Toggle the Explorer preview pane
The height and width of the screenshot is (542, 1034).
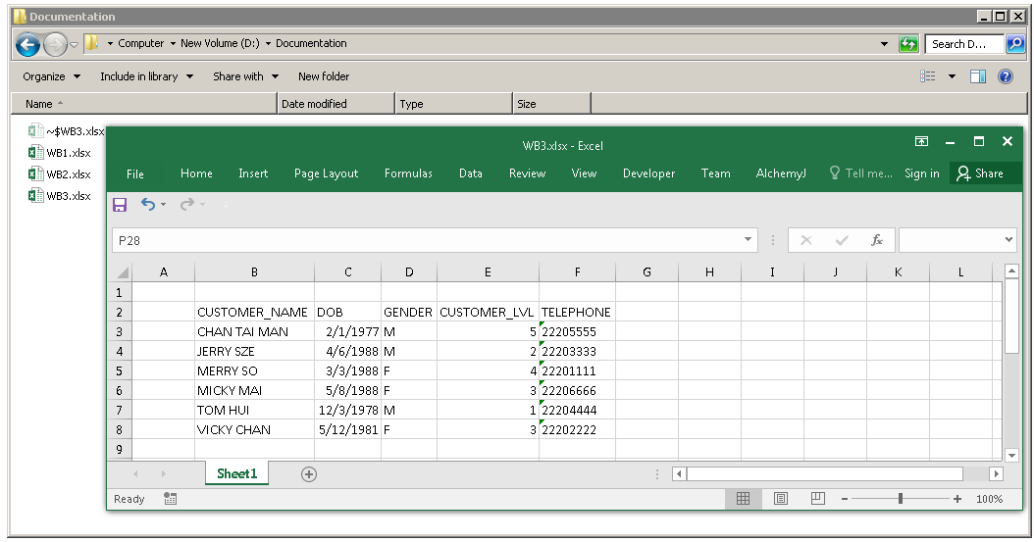point(977,76)
